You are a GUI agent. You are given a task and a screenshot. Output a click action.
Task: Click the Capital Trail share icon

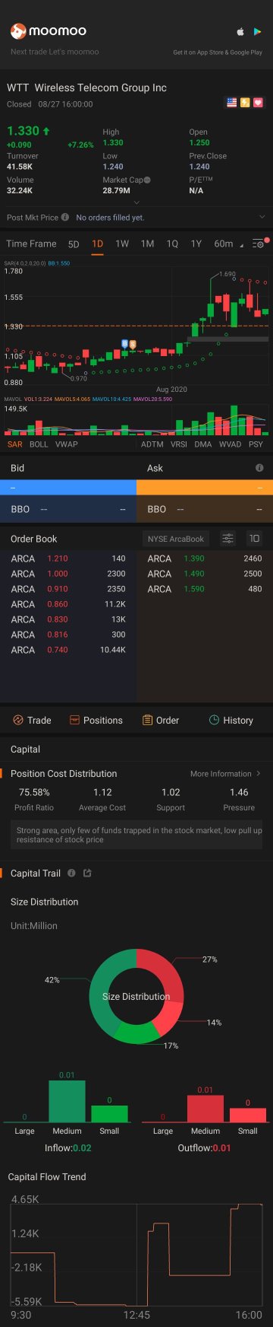(x=87, y=873)
